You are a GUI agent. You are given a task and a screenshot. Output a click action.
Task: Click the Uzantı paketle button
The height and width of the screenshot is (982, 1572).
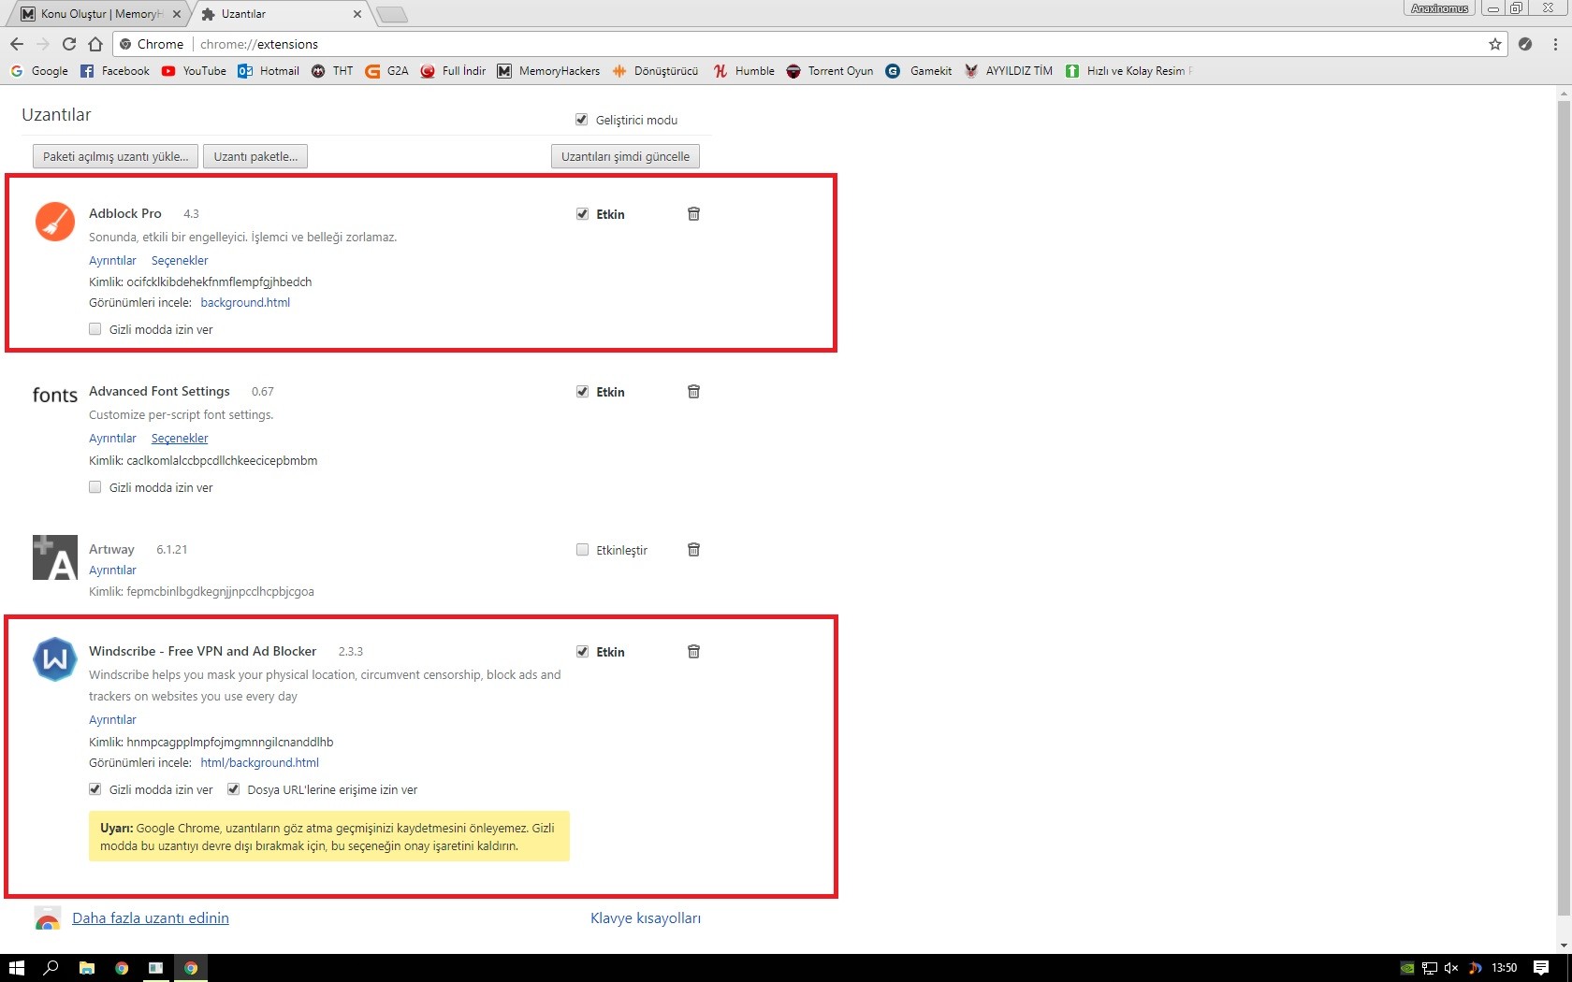[x=255, y=156]
